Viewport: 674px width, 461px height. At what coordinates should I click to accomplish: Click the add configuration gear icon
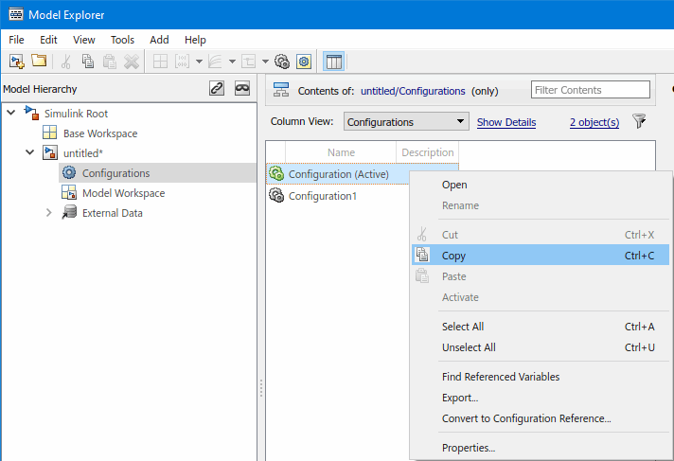click(281, 61)
